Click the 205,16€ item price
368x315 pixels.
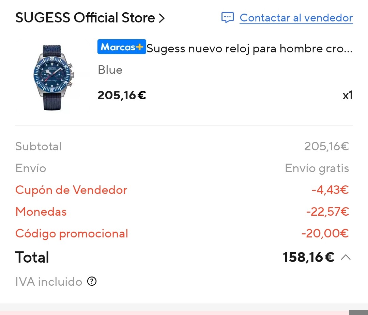click(122, 95)
